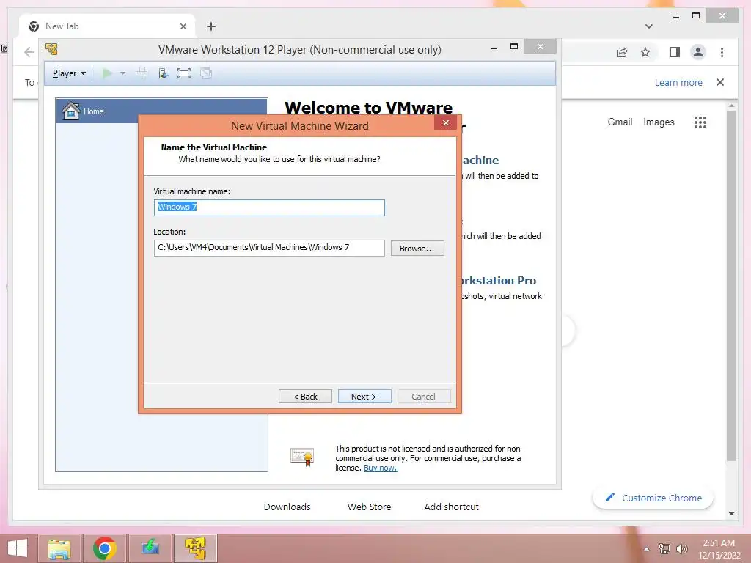Click Customize Chrome button
Viewport: 751px width, 563px height.
(x=653, y=498)
